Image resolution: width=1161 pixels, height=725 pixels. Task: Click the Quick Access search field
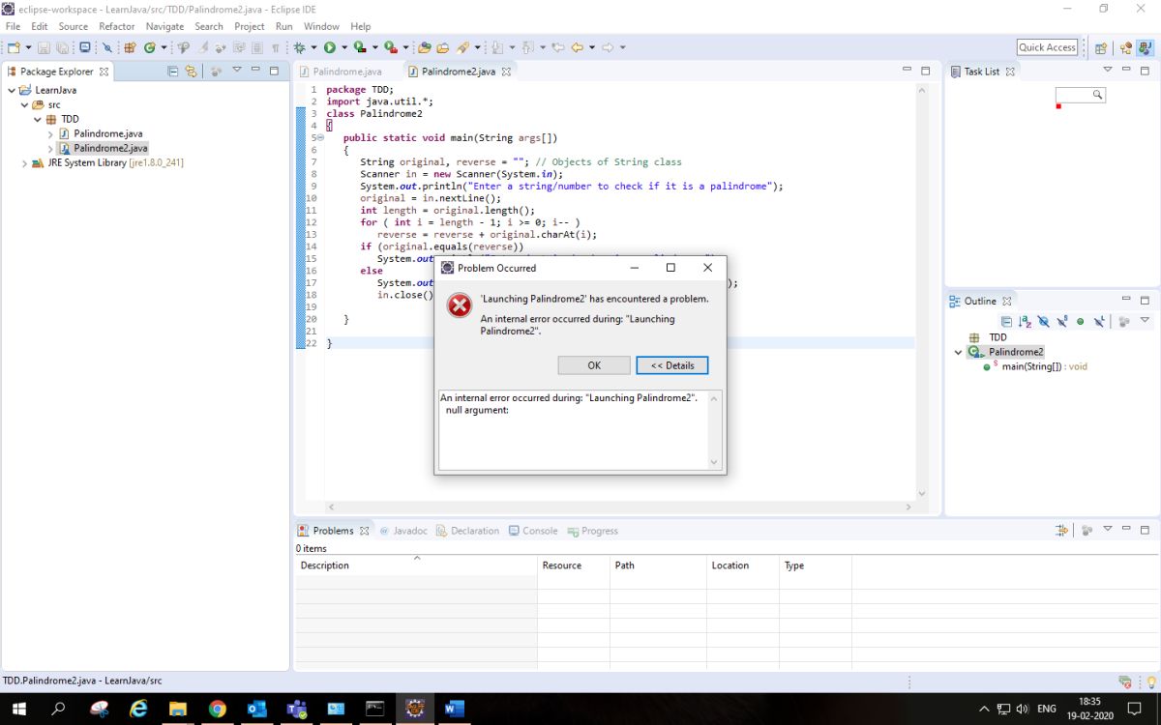tap(1047, 47)
